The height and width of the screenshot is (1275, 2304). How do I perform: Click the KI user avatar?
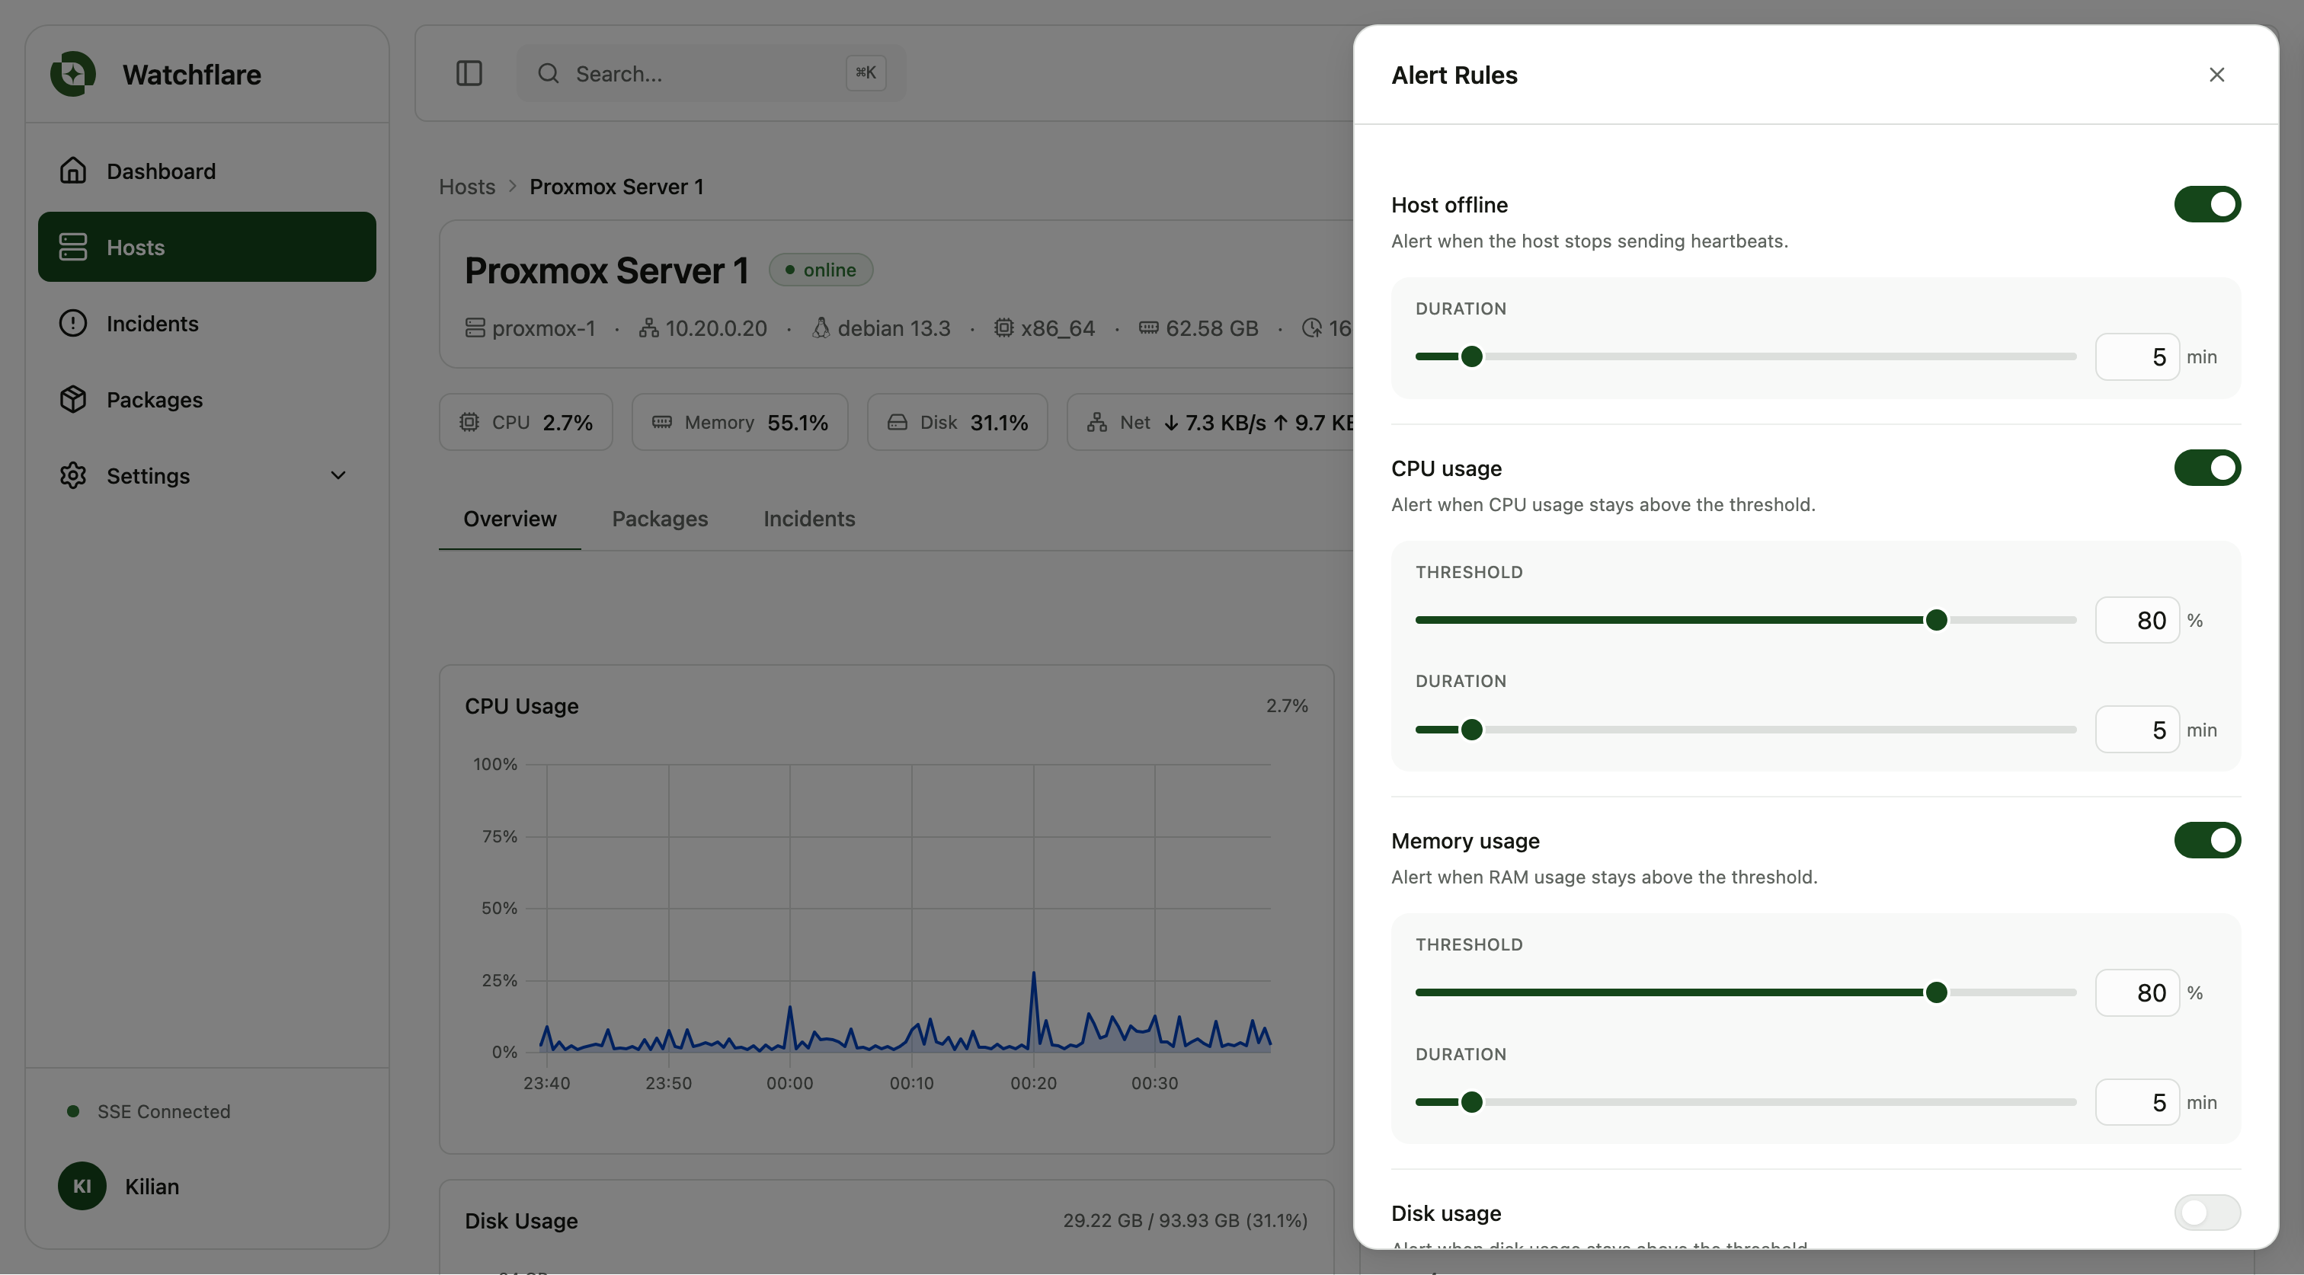point(82,1186)
